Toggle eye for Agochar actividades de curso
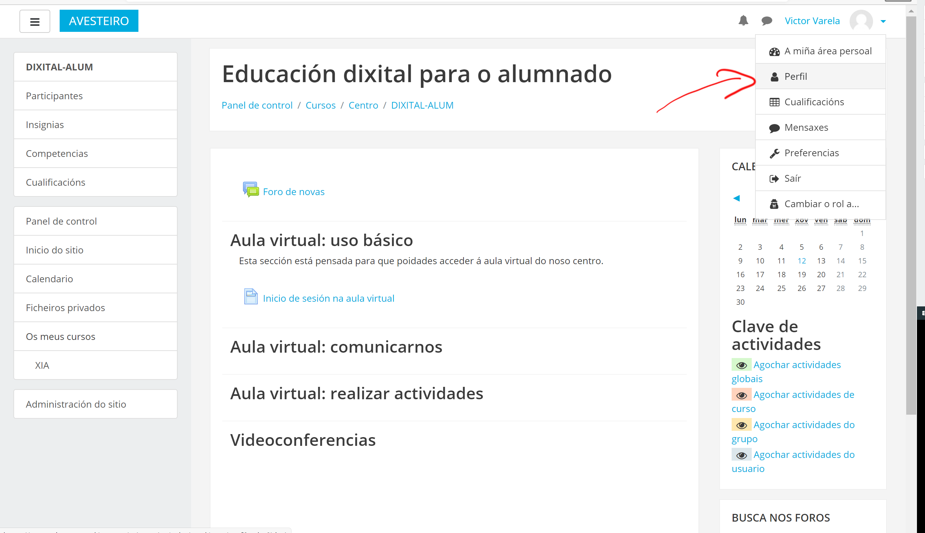This screenshot has width=925, height=533. (x=741, y=395)
